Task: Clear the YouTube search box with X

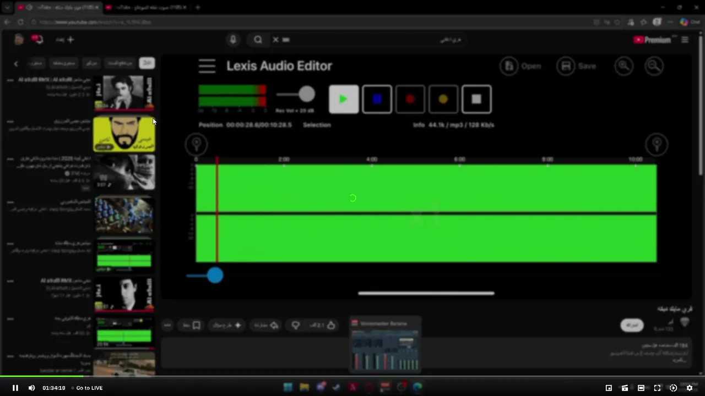Action: point(276,40)
